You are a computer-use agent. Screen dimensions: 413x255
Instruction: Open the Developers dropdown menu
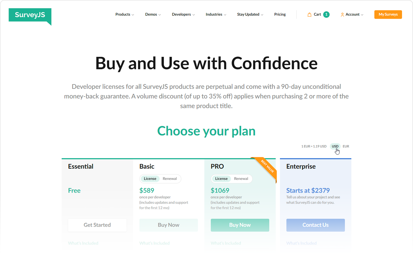pyautogui.click(x=183, y=14)
